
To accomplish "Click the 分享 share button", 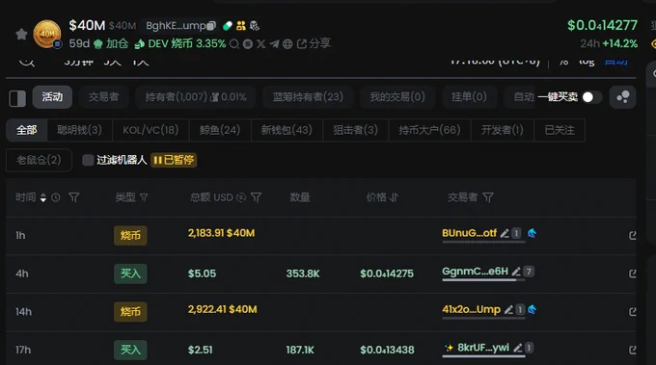I will tap(314, 43).
